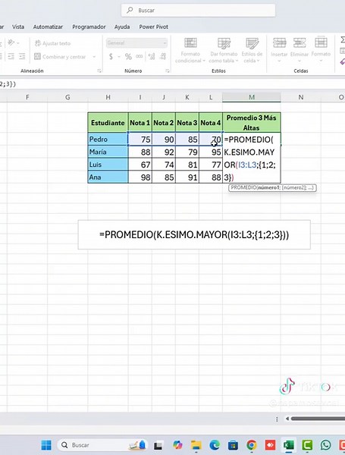This screenshot has width=345, height=455.
Task: Open the Programador ribbon tab
Action: (x=89, y=27)
